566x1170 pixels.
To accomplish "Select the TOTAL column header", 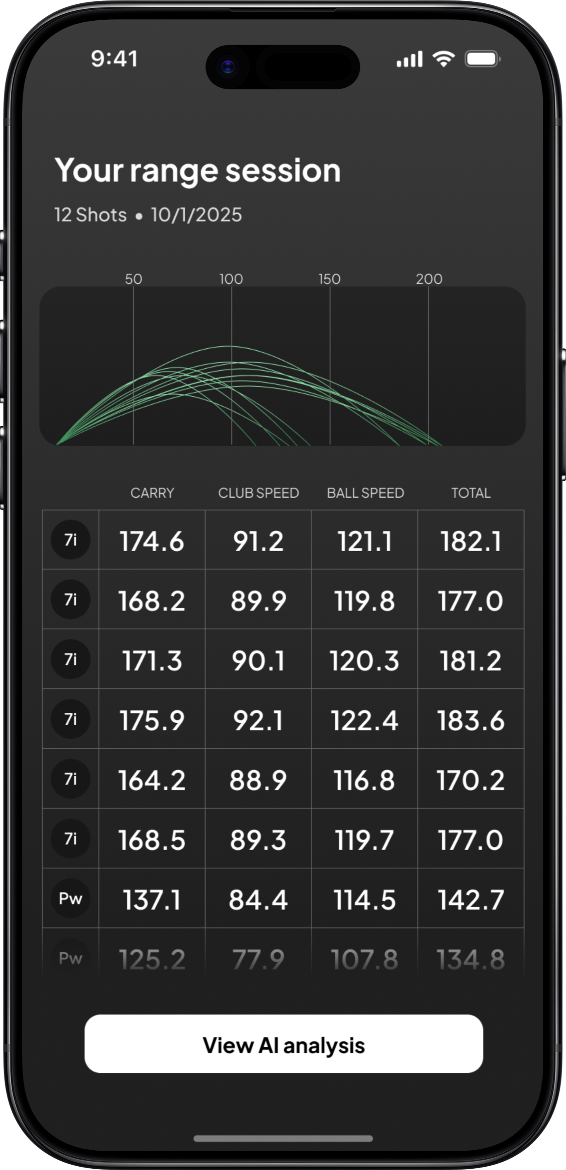I will pos(470,493).
